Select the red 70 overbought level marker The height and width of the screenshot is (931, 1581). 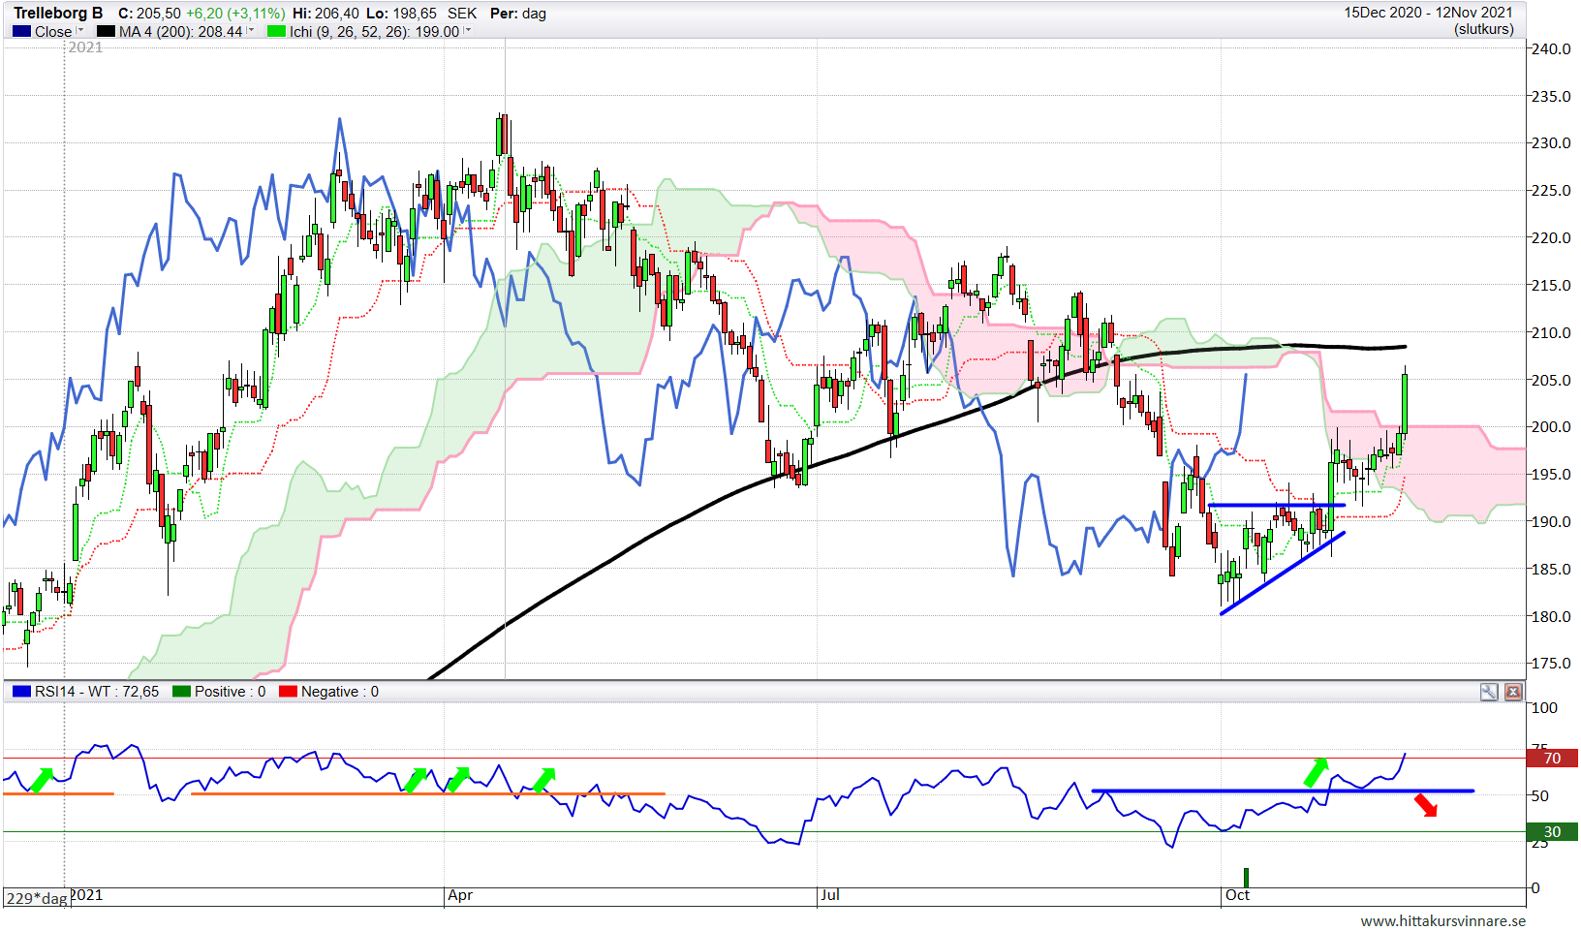(x=1552, y=759)
